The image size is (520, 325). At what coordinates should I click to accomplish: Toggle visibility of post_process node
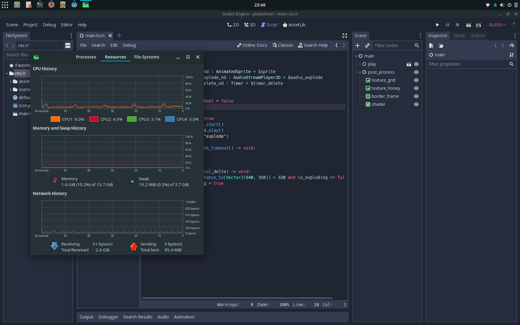point(416,72)
